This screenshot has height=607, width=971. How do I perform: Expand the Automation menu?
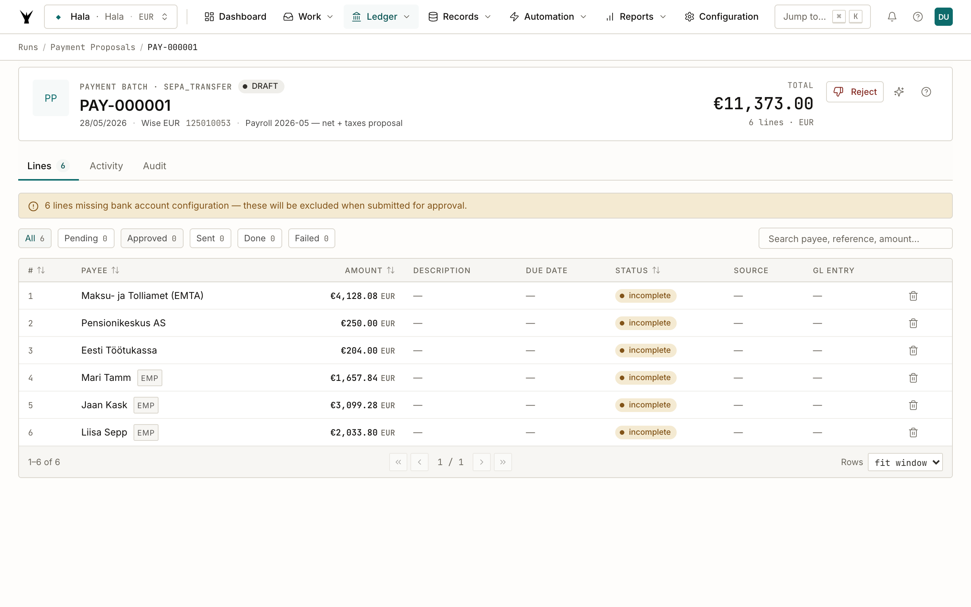click(548, 16)
